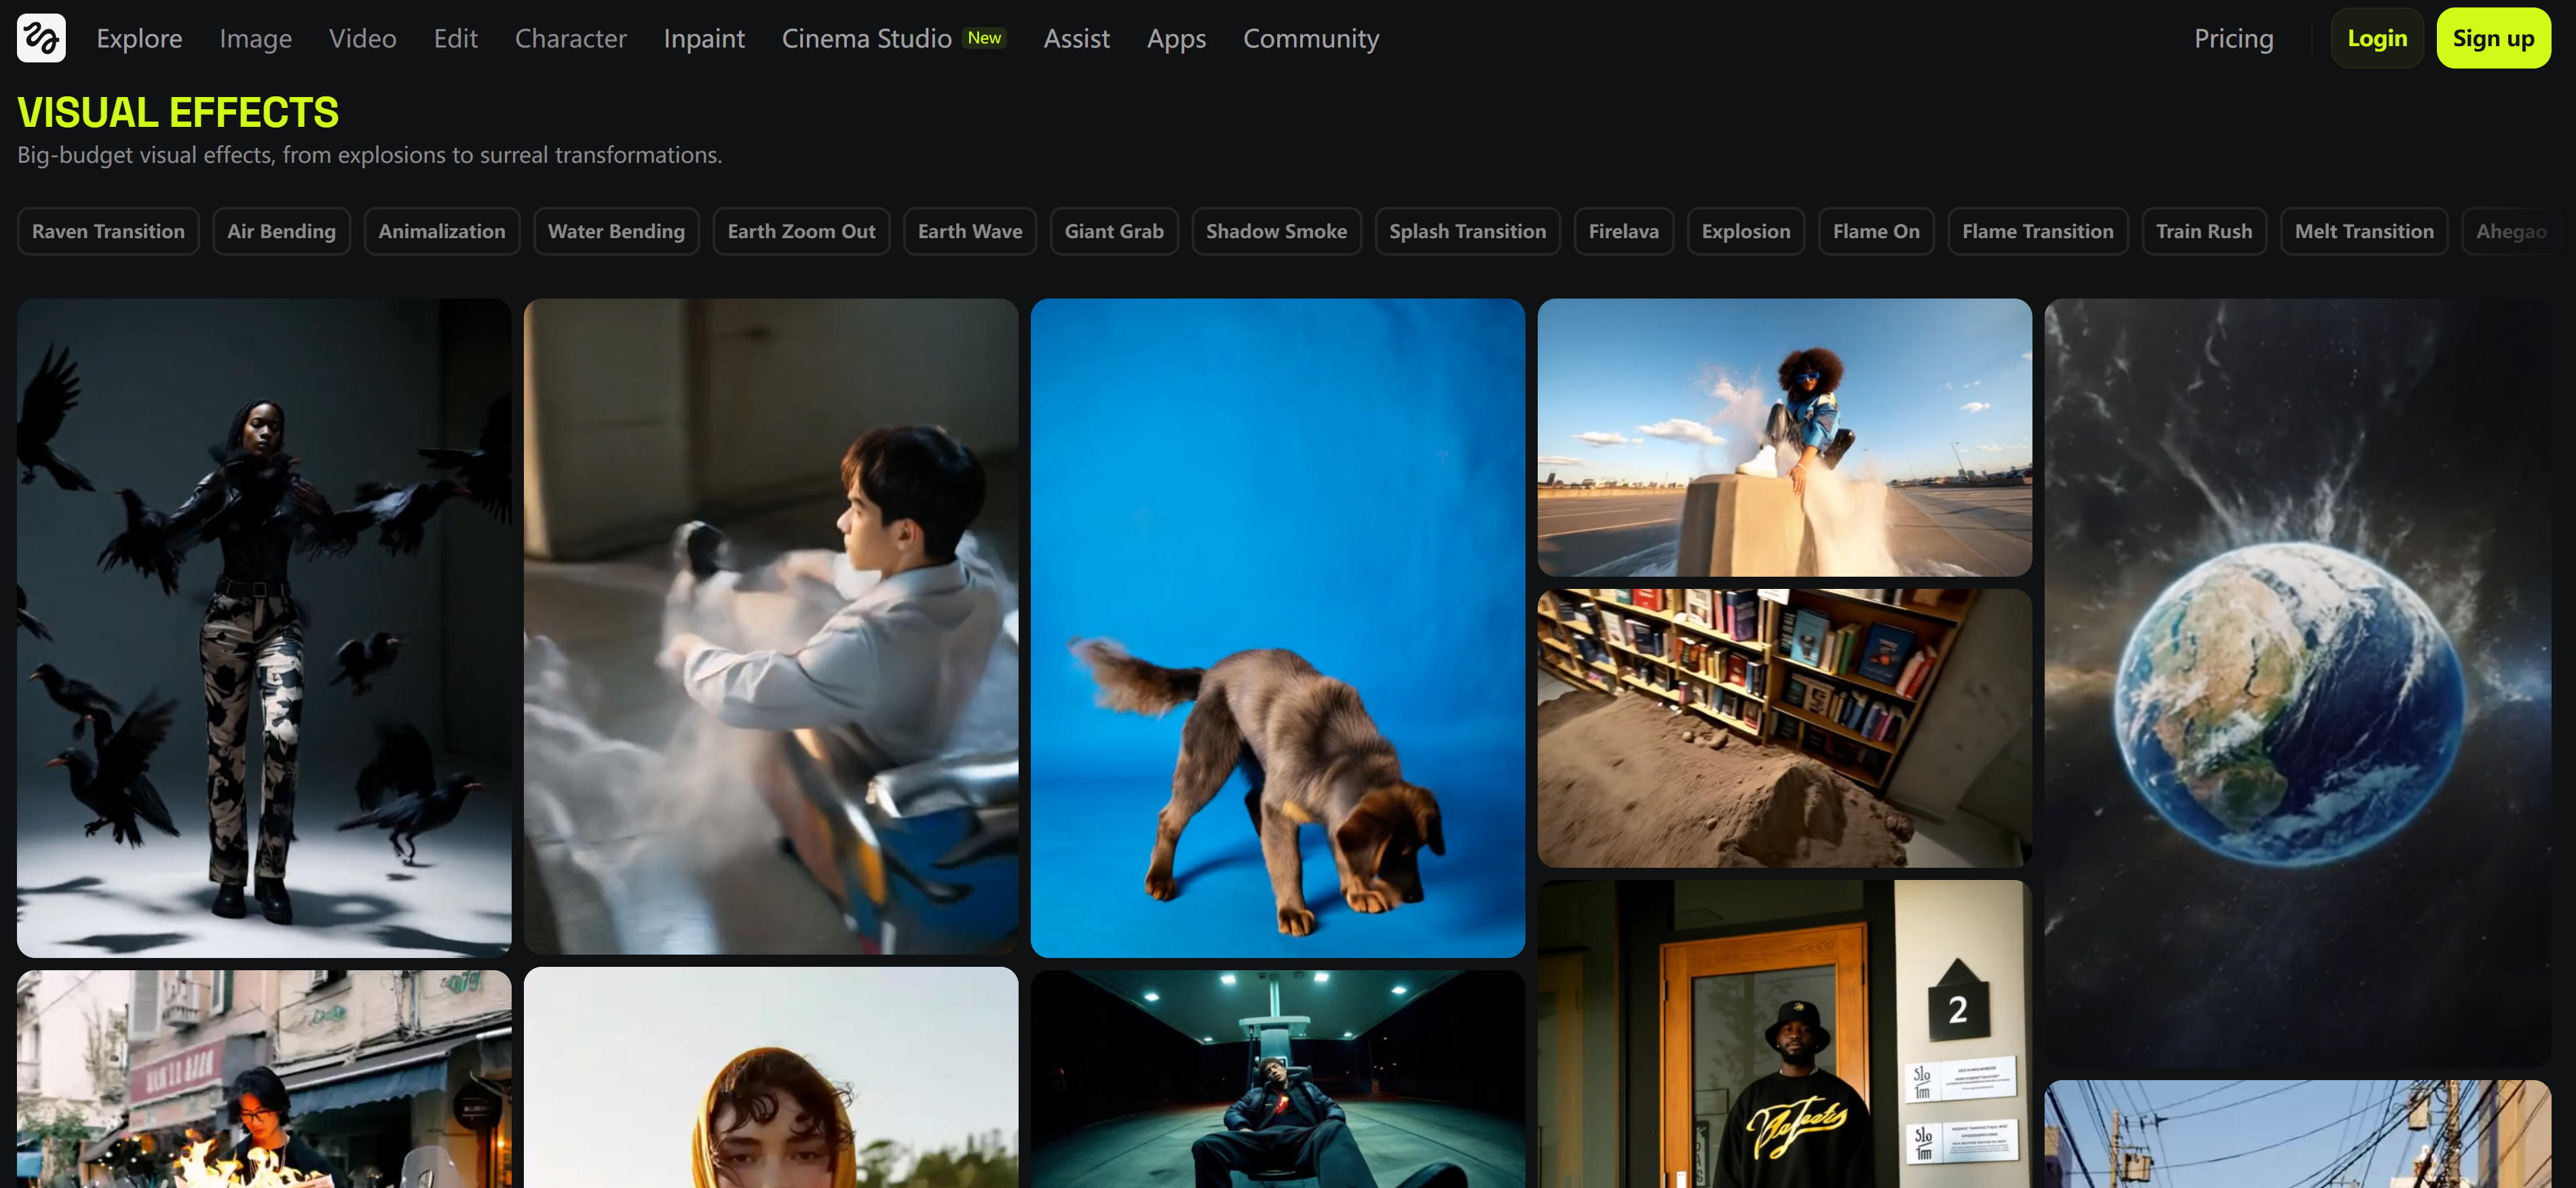Choose the Earth Zoom Out tag
This screenshot has height=1188, width=2576.
click(x=801, y=231)
